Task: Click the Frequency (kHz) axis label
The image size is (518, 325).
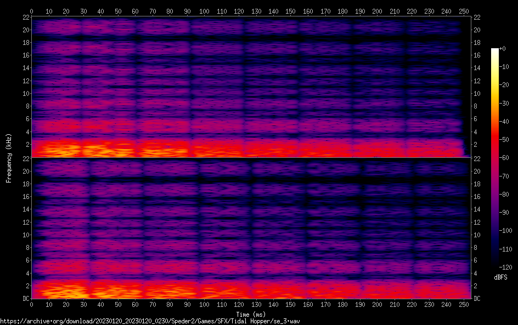Action: click(x=9, y=158)
